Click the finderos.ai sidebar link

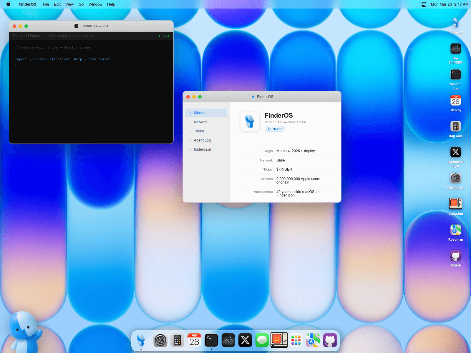pos(202,149)
